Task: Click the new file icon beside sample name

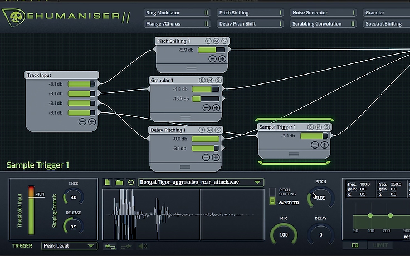Action: coord(107,183)
